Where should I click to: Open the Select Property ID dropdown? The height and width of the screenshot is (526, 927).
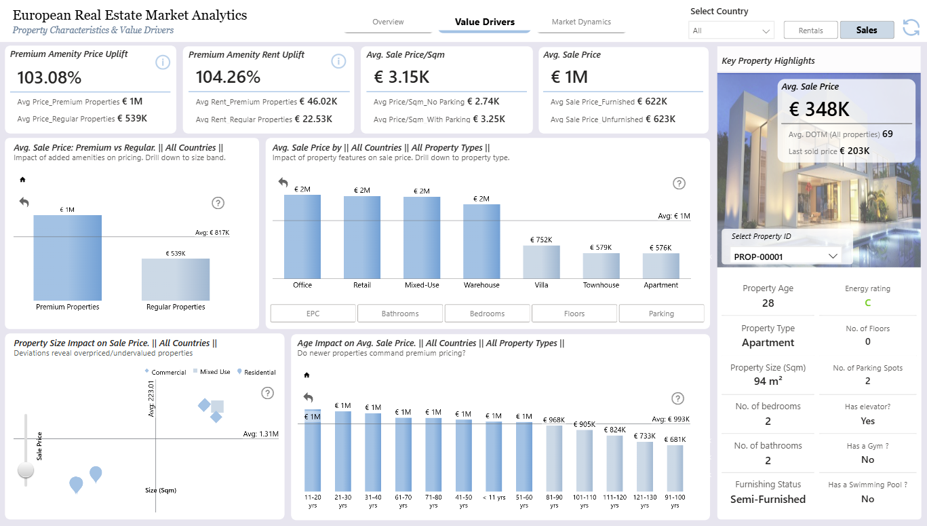[x=786, y=257]
